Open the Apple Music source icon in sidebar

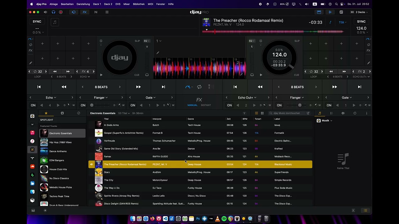click(x=32, y=133)
